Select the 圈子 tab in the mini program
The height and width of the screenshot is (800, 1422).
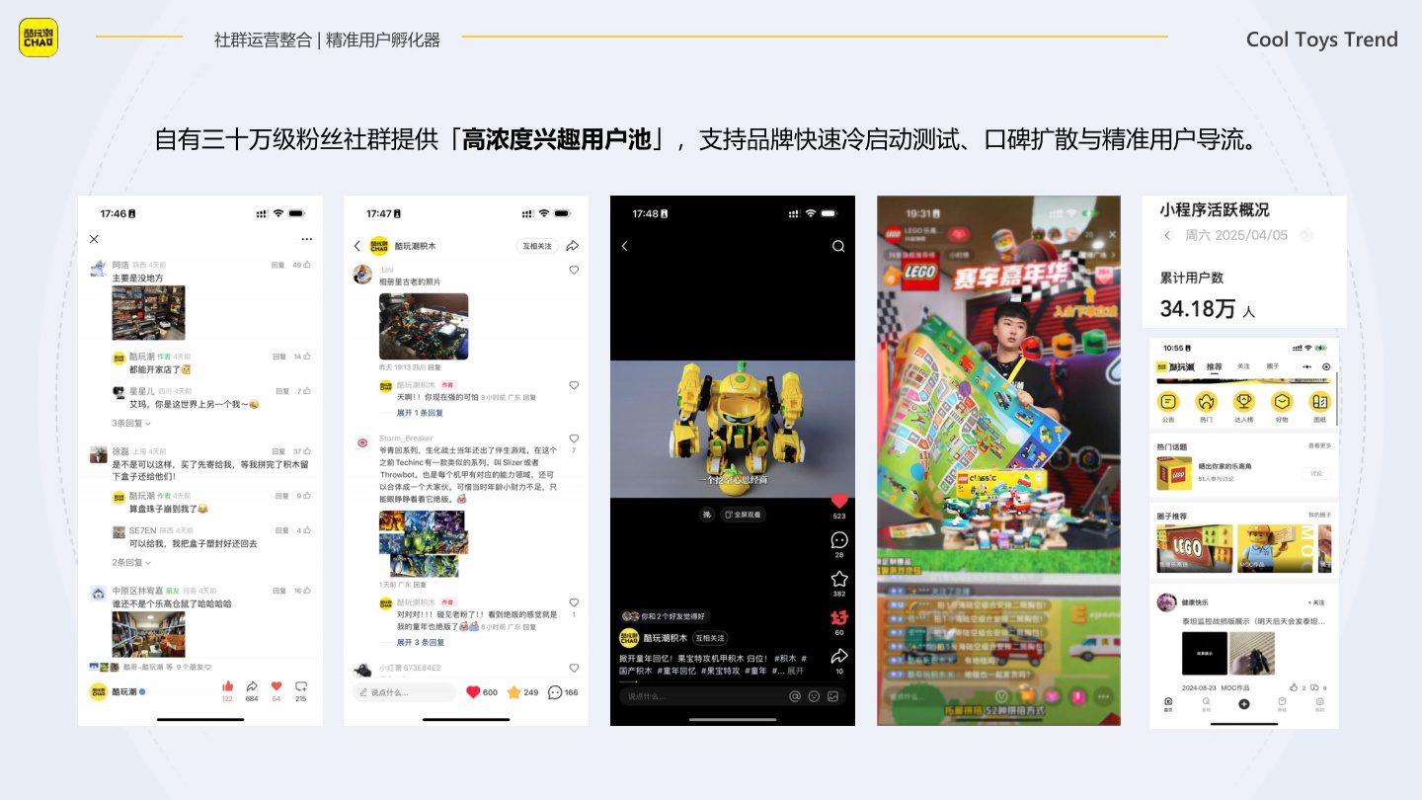click(1273, 366)
